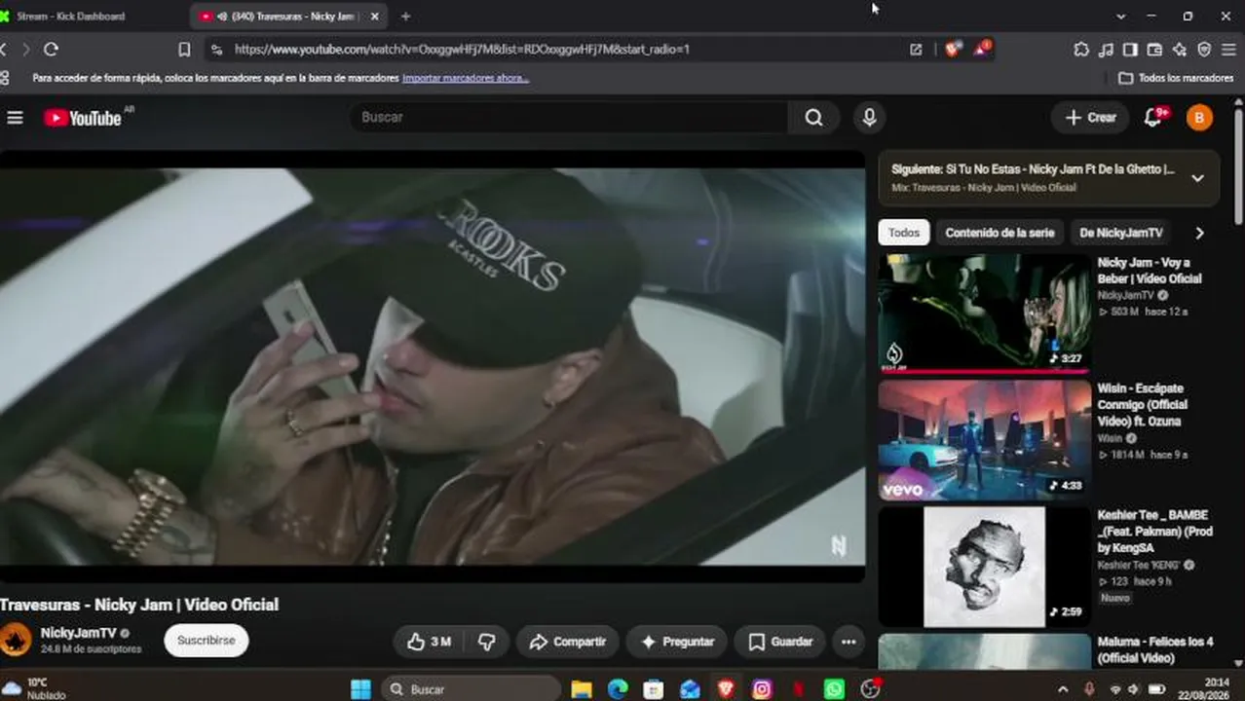The width and height of the screenshot is (1245, 701).
Task: Open the browser main hamburger menu
Action: pyautogui.click(x=1229, y=49)
